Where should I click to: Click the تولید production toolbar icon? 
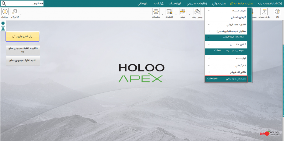183,12
